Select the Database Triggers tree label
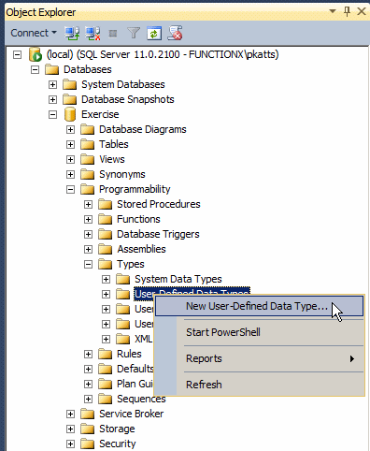The image size is (370, 451). [x=158, y=234]
